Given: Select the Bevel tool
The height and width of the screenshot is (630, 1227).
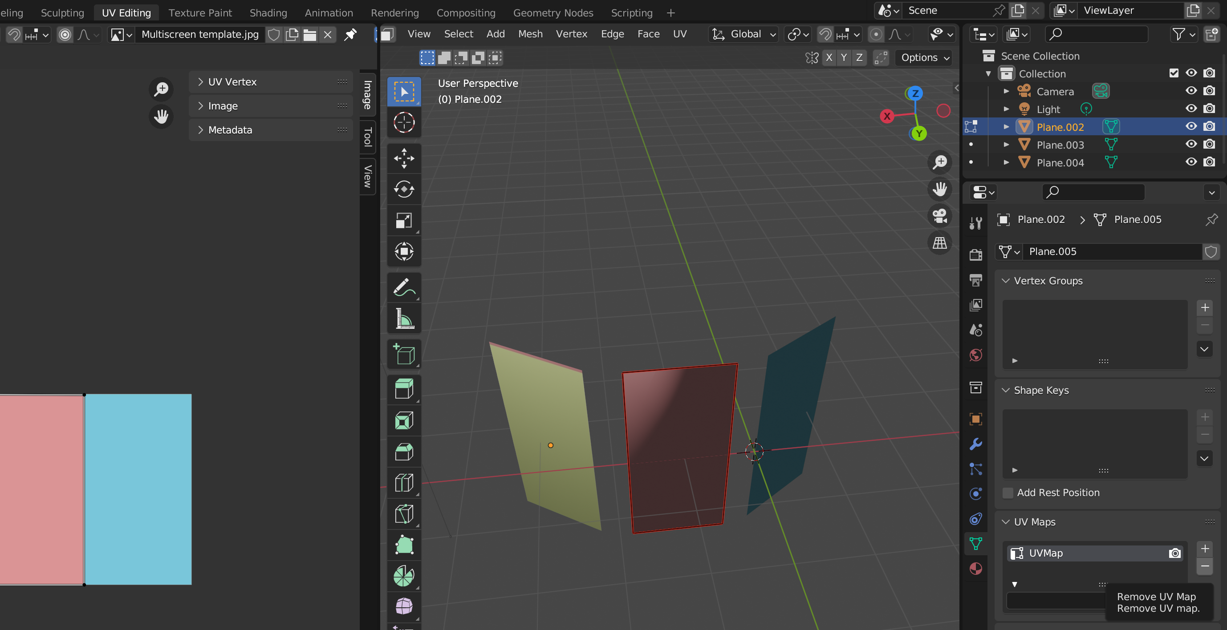Looking at the screenshot, I should pos(403,452).
